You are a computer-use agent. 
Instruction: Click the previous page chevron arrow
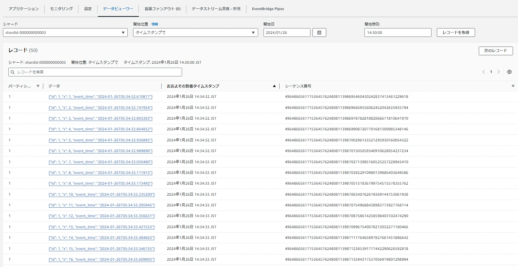(x=483, y=72)
